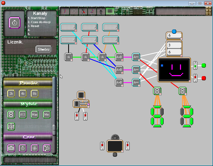The width and height of the screenshot is (213, 166).
Task: Click the Stwórz button
Action: [x=43, y=49]
